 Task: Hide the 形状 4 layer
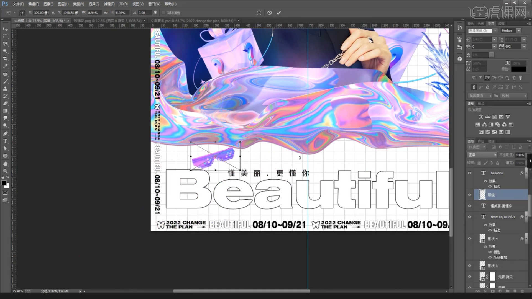[x=469, y=238]
